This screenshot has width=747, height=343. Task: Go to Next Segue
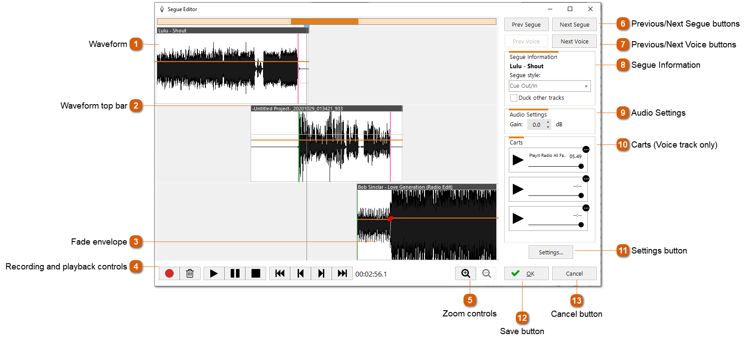tap(574, 24)
